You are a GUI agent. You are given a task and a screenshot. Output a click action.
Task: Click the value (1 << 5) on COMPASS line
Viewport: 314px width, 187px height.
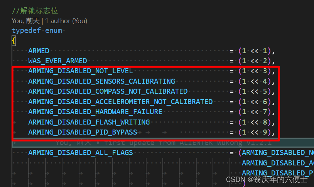[255, 91]
